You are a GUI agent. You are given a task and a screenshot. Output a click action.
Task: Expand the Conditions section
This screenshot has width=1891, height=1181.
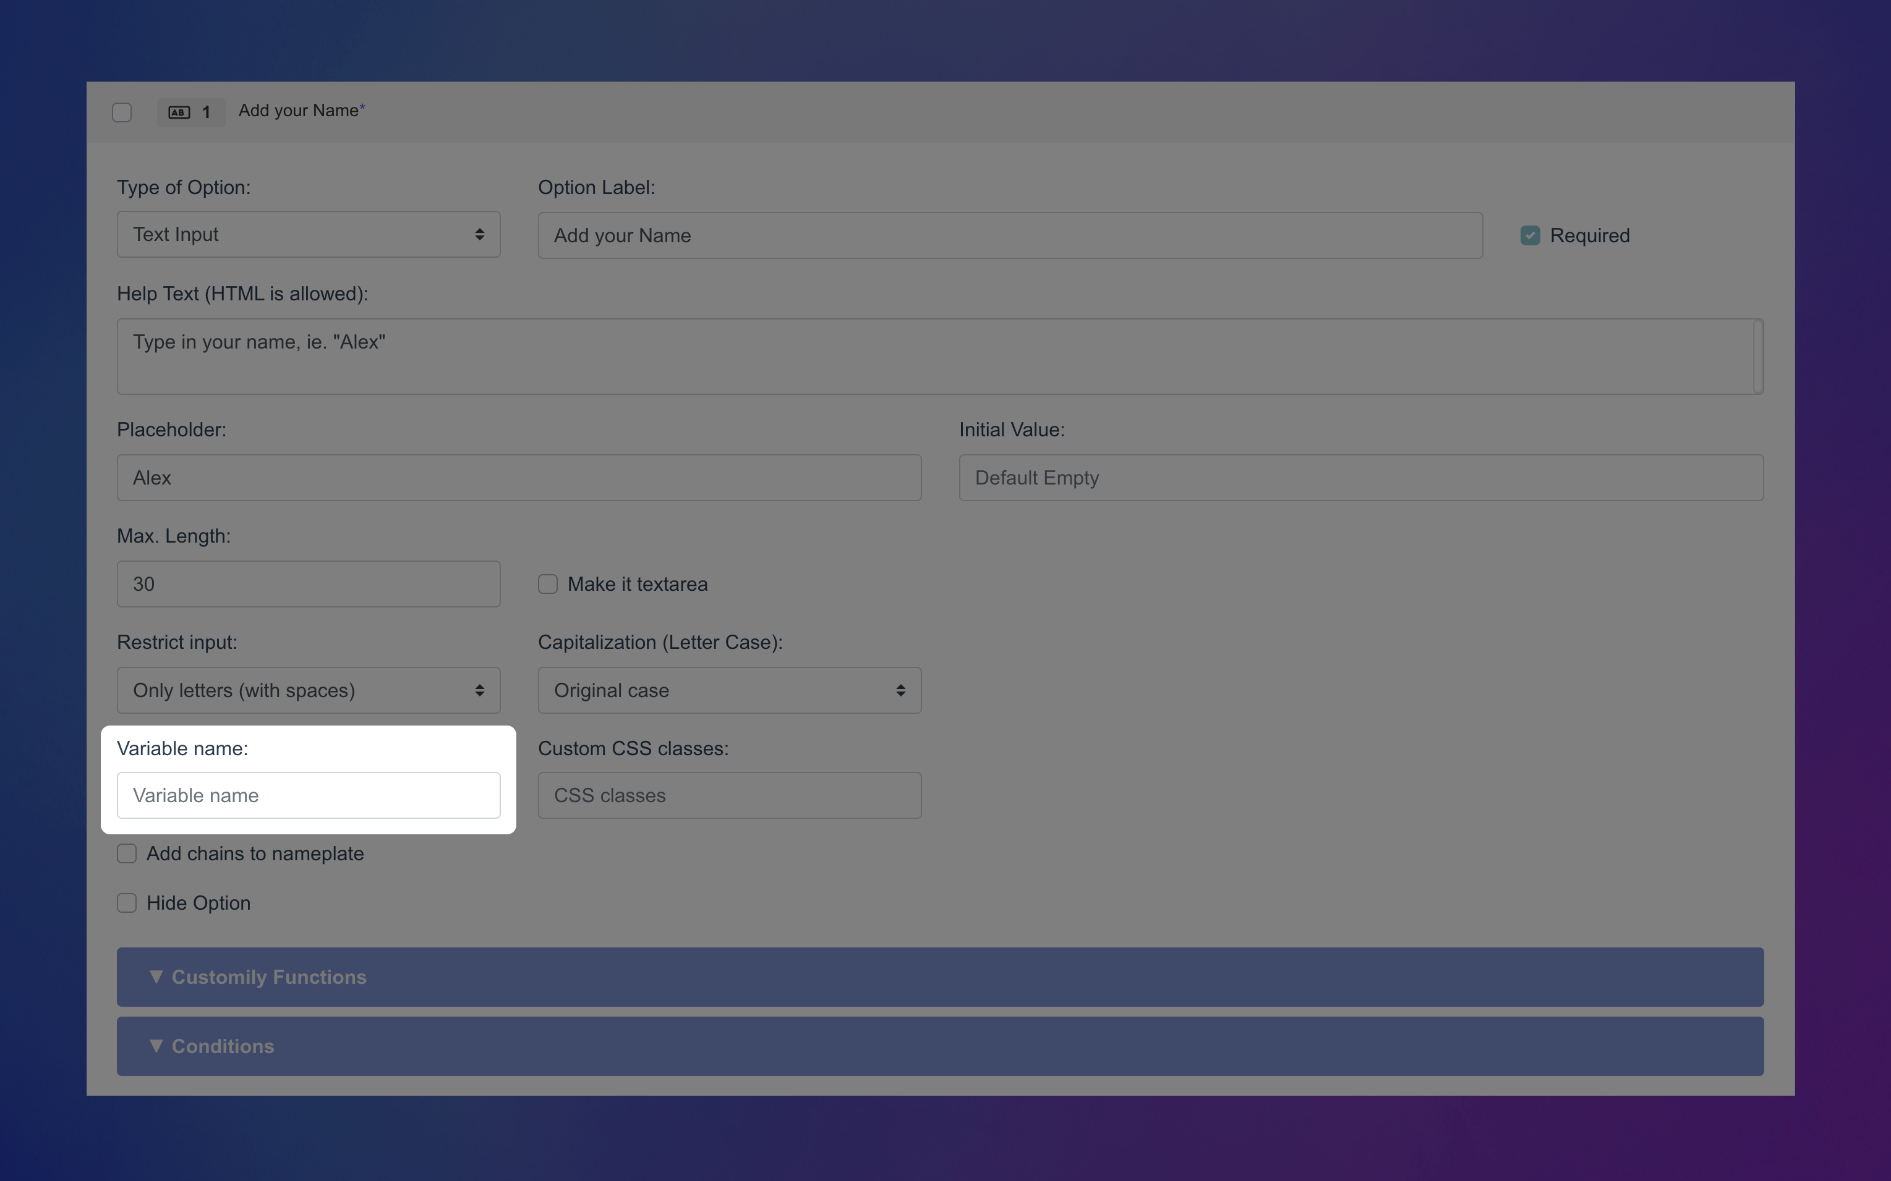coord(940,1046)
